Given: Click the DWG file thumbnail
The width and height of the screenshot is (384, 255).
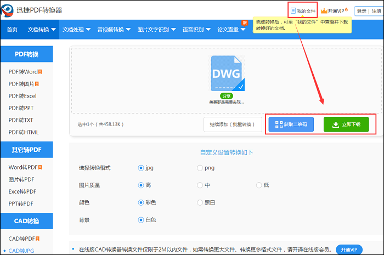Looking at the screenshot, I should pyautogui.click(x=228, y=73).
